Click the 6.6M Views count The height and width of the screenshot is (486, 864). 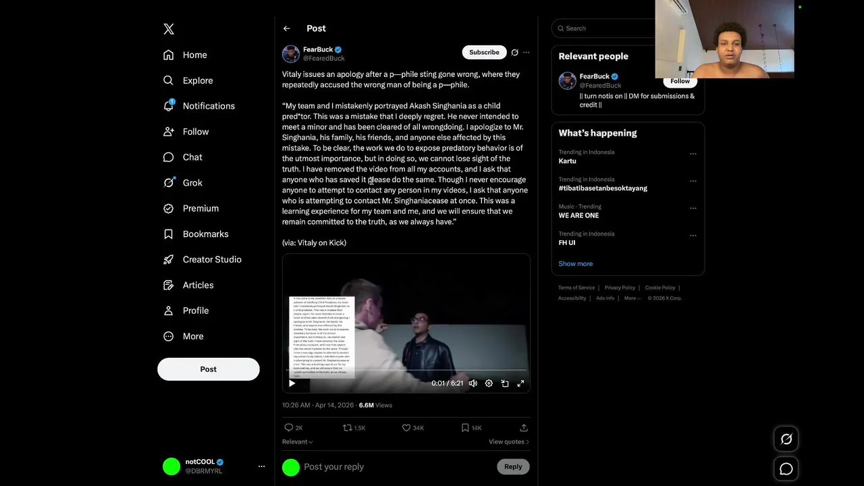375,405
